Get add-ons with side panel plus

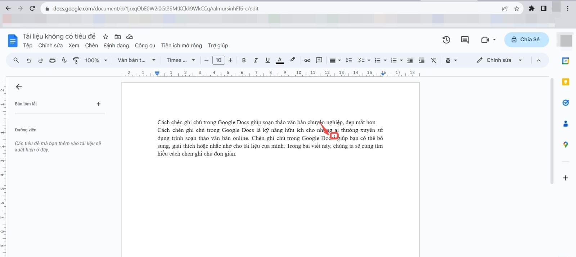click(566, 178)
